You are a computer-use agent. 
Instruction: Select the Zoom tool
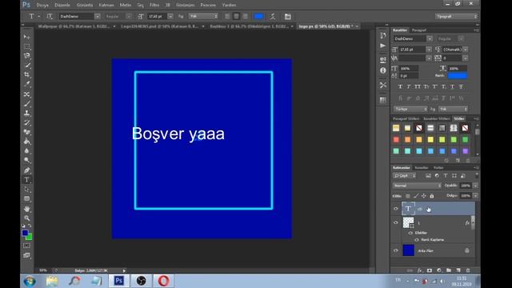coord(26,218)
